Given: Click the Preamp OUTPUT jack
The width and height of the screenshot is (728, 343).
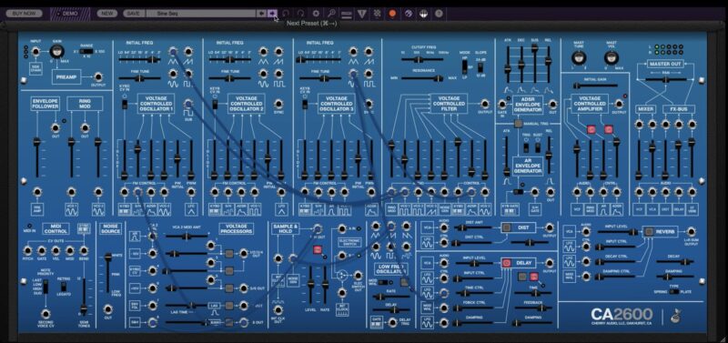Looking at the screenshot, I should pos(98,77).
